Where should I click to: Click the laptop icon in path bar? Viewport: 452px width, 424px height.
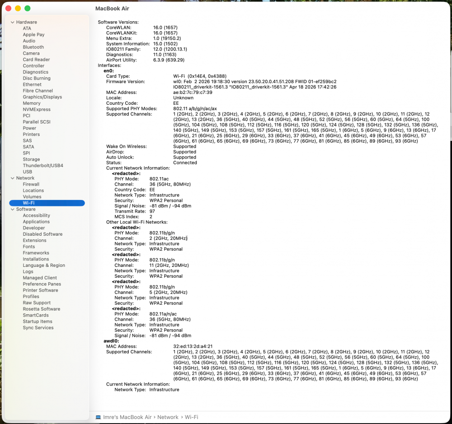pyautogui.click(x=98, y=417)
